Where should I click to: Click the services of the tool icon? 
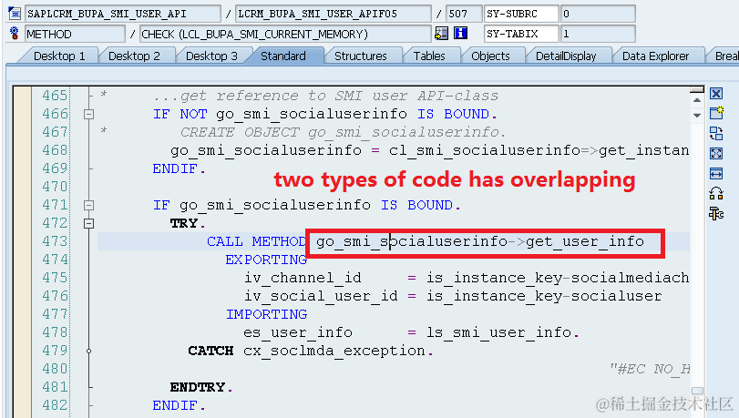click(x=716, y=194)
